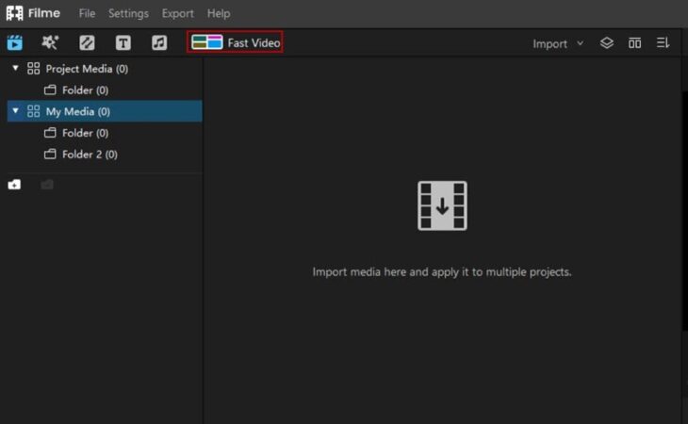Select Folder under Project Media
The image size is (688, 424).
76,90
